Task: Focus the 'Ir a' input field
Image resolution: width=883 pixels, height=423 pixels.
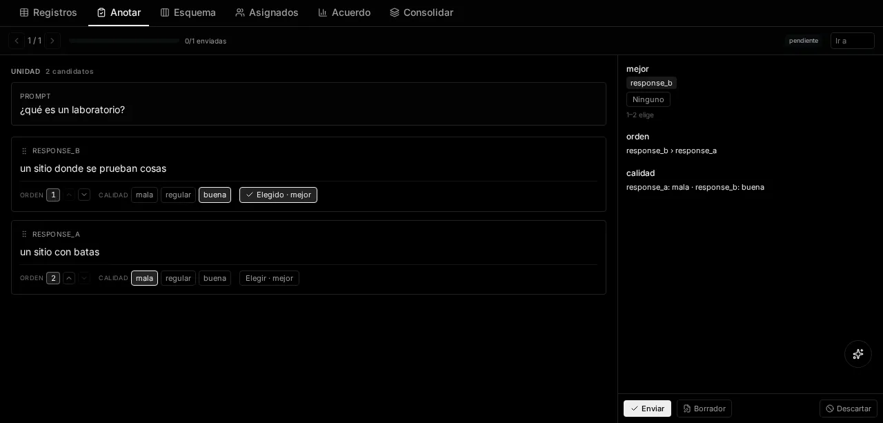Action: (852, 41)
